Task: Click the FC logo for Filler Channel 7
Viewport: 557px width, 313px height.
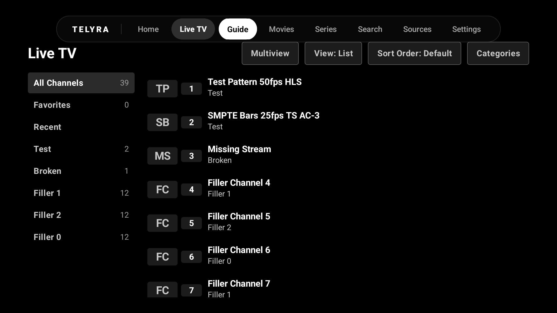Action: point(162,290)
